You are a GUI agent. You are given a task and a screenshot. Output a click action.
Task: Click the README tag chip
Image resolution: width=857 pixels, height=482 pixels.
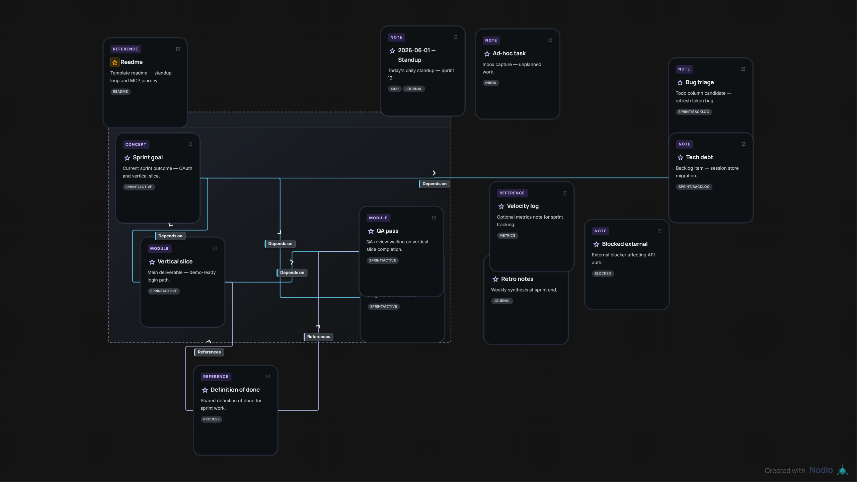click(120, 92)
